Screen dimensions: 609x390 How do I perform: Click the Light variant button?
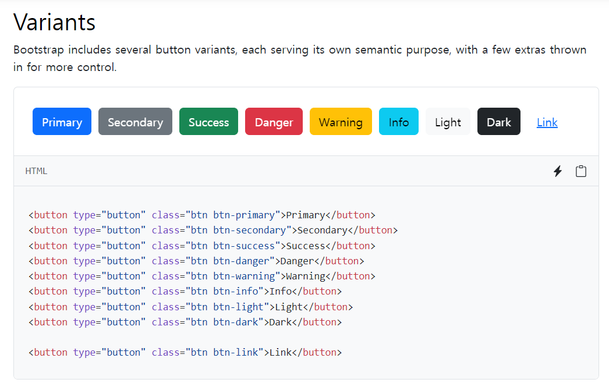pos(448,122)
